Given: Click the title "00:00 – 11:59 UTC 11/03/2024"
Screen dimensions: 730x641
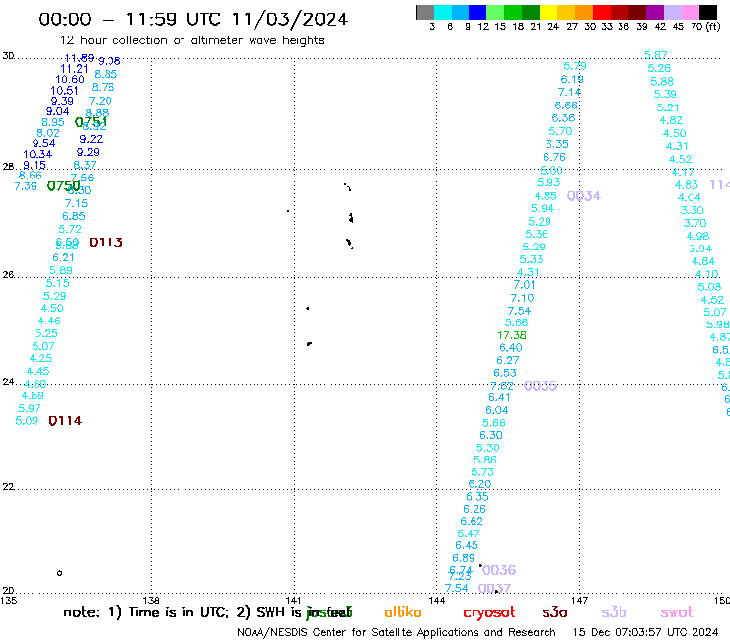Looking at the screenshot, I should (193, 19).
